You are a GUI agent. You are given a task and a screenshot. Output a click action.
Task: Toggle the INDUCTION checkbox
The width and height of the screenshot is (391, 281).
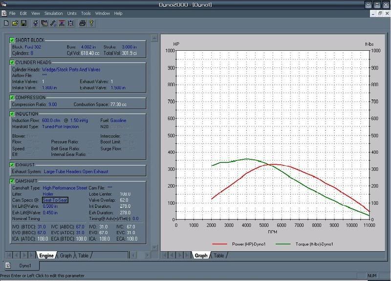point(12,114)
